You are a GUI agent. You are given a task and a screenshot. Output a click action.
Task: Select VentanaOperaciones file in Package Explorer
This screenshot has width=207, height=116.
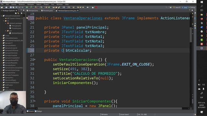click(16, 33)
